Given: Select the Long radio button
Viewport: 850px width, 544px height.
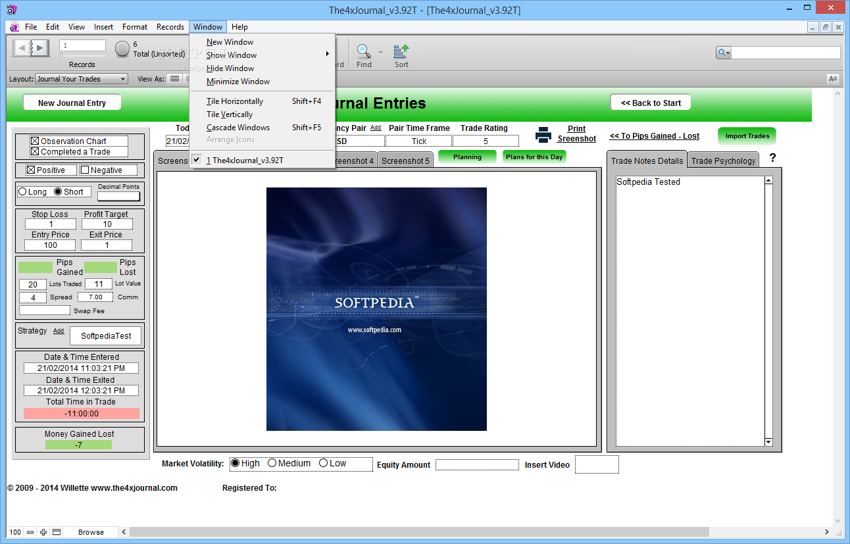Looking at the screenshot, I should tap(22, 191).
